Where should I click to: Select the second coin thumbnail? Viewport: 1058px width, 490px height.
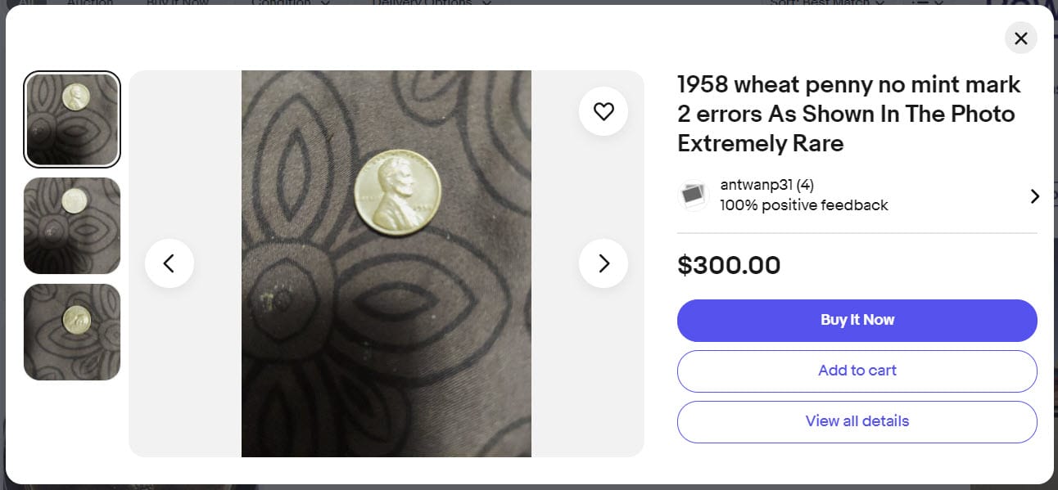click(72, 226)
